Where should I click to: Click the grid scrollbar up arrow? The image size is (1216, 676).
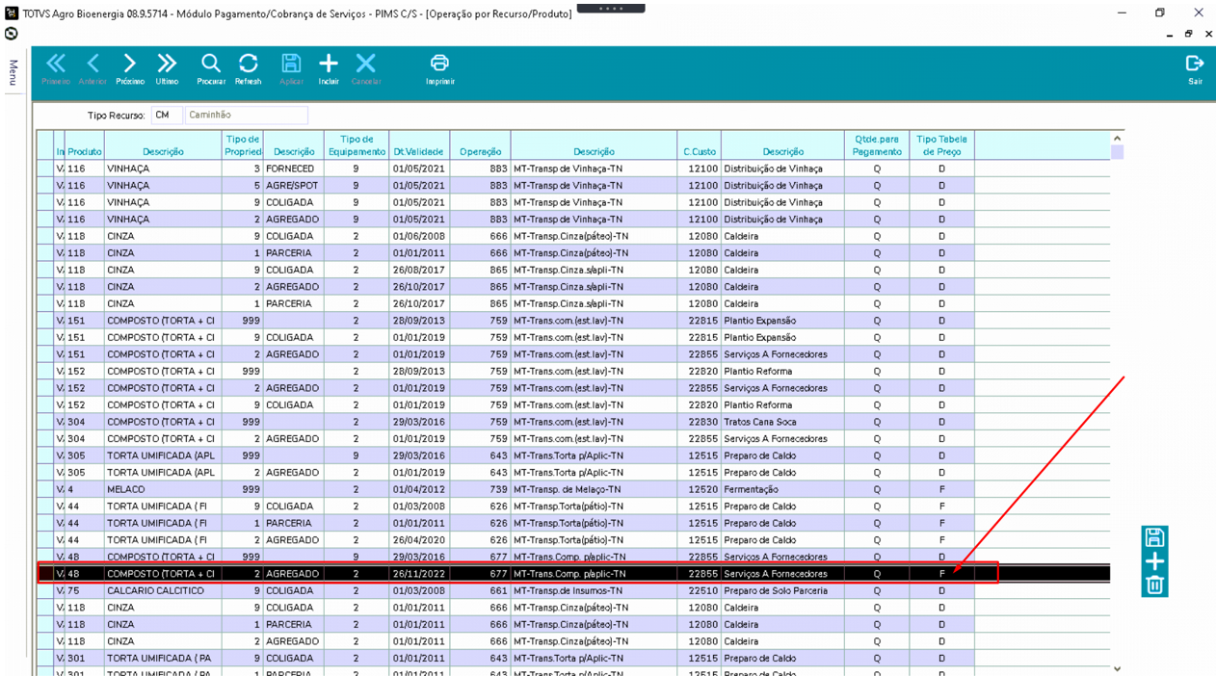pos(1117,139)
